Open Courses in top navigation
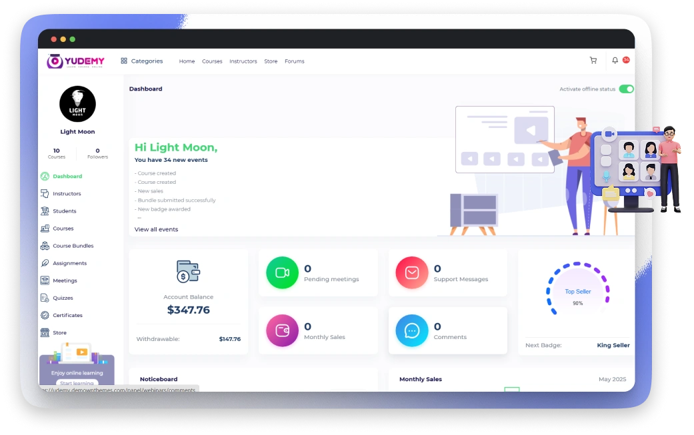This screenshot has width=694, height=435. 212,61
